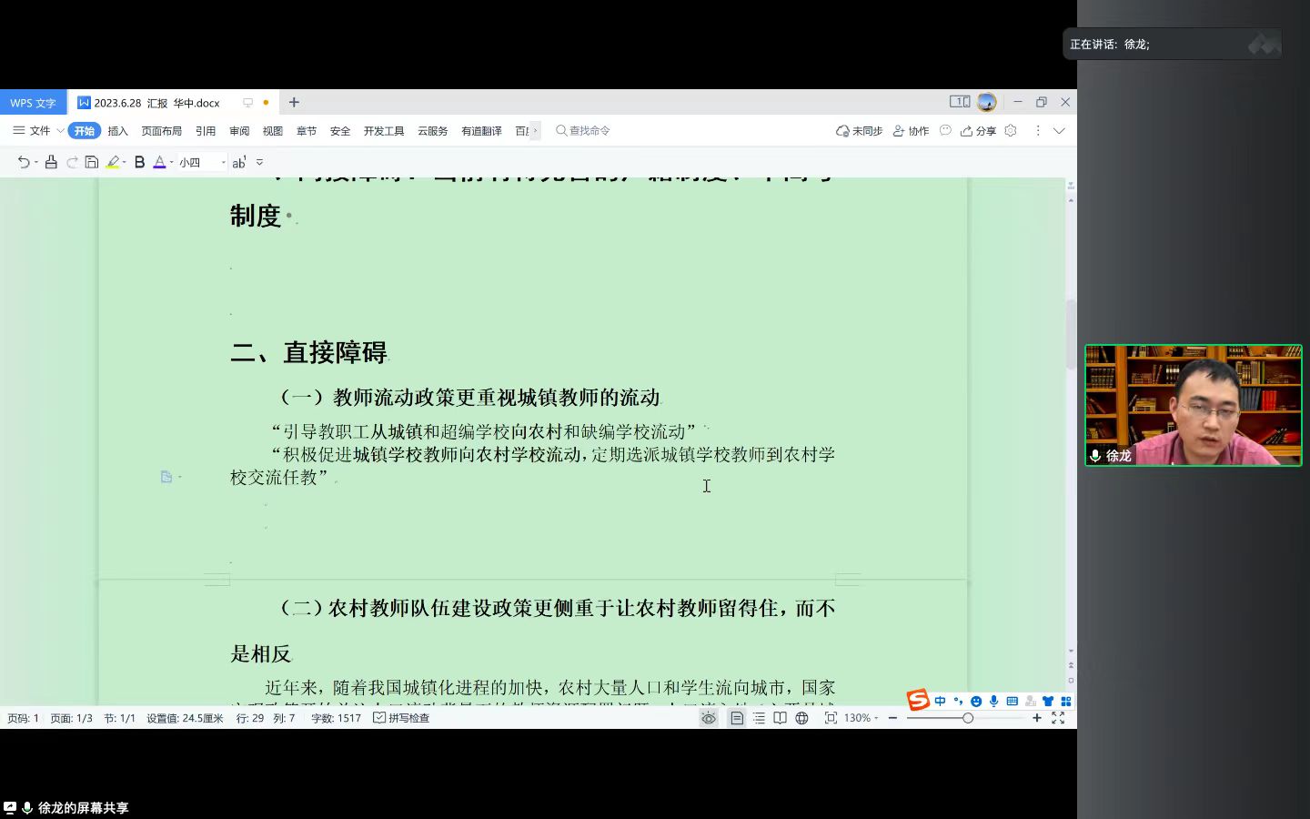Click the save icon in quick toolbar
The height and width of the screenshot is (819, 1310).
[x=91, y=162]
